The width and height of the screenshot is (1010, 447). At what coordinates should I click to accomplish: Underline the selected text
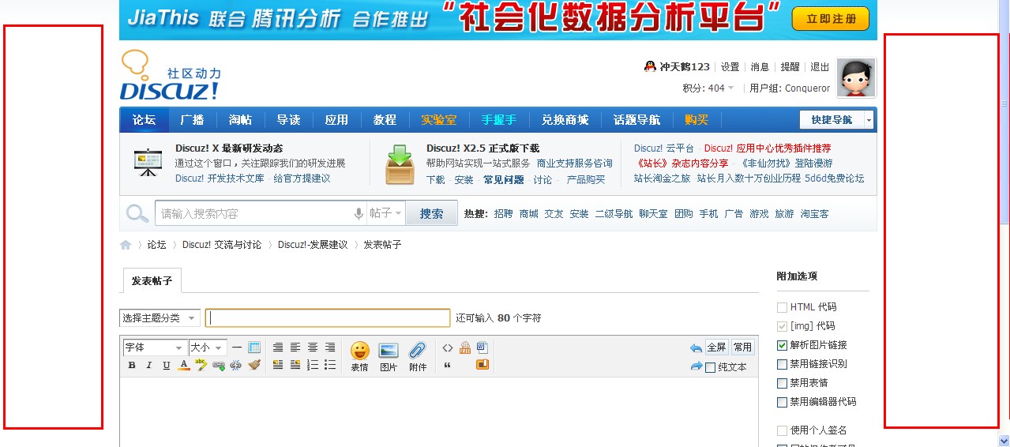coord(167,365)
